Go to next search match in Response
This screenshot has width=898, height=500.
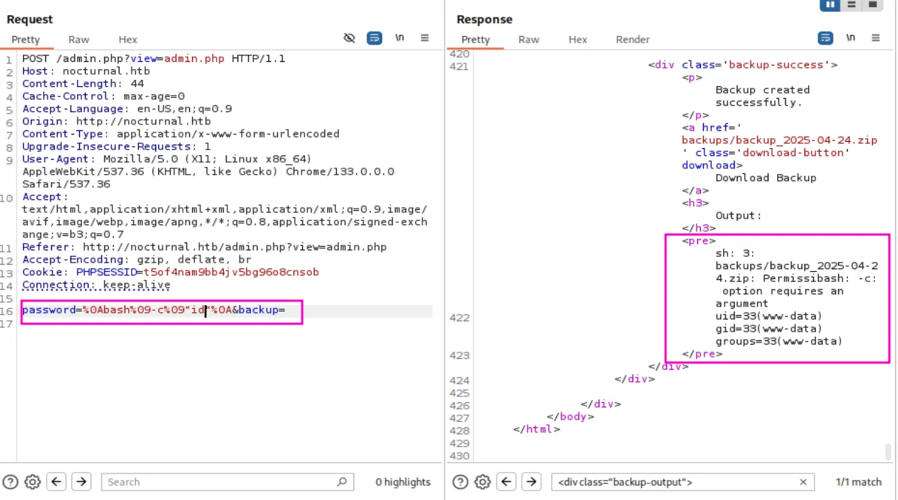(531, 482)
